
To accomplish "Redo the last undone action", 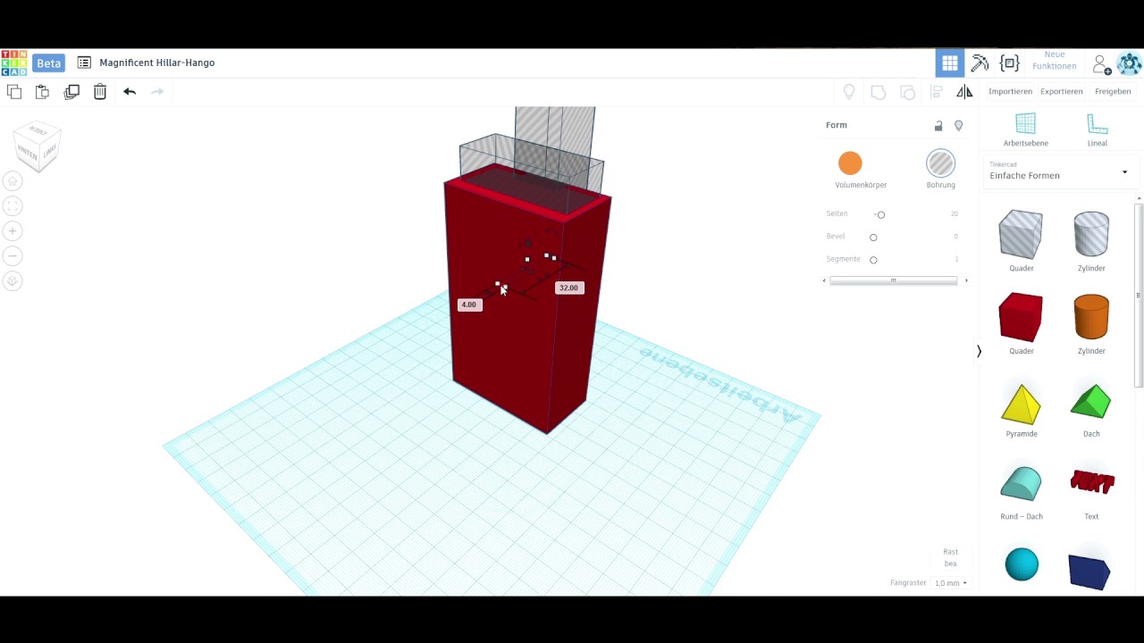I will point(157,91).
